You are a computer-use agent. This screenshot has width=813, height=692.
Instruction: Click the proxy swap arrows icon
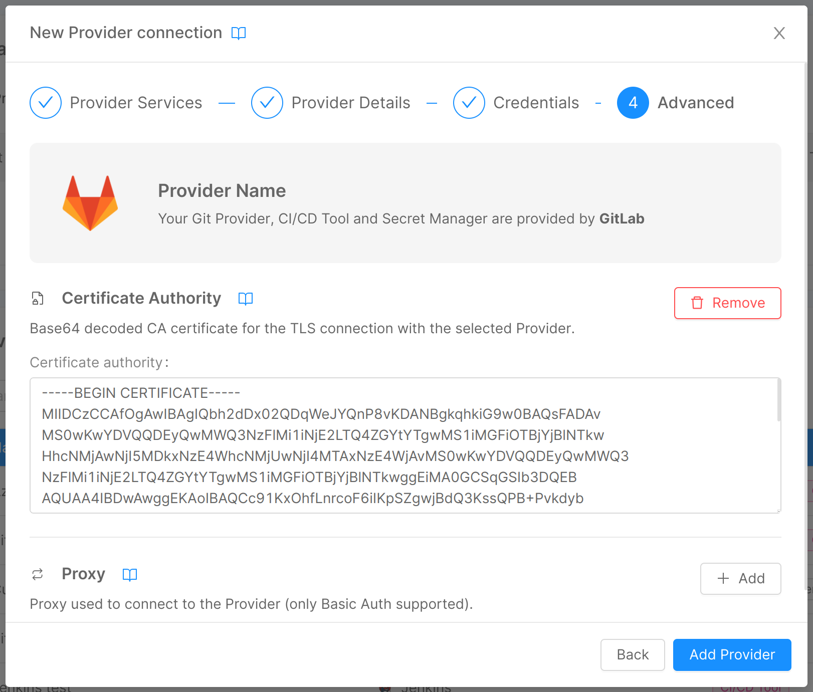38,574
